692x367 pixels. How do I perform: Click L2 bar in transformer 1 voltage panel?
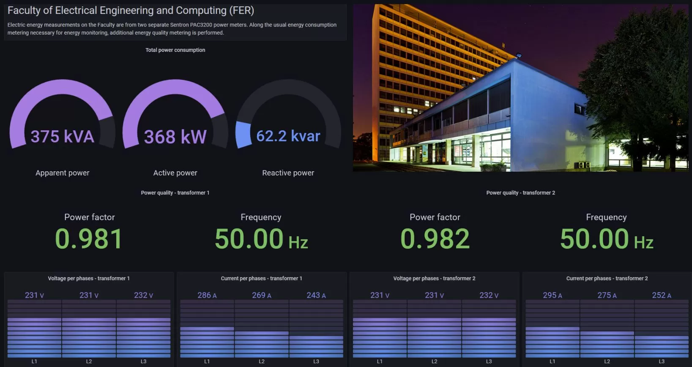point(89,329)
